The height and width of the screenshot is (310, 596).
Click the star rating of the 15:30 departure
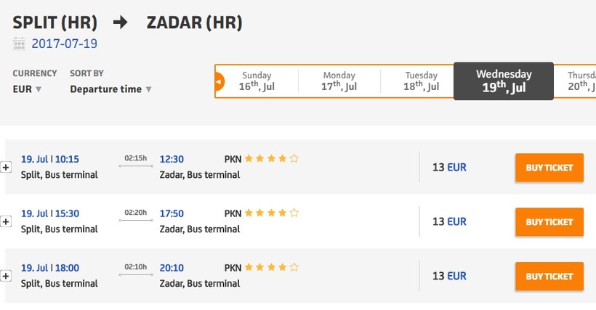271,213
